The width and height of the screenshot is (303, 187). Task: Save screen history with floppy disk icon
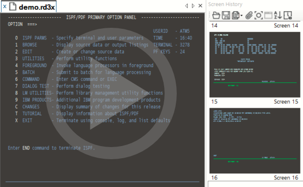point(226,15)
